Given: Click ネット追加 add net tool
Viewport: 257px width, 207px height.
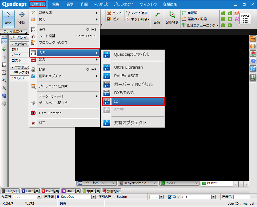Looking at the screenshot, I should [137, 13].
